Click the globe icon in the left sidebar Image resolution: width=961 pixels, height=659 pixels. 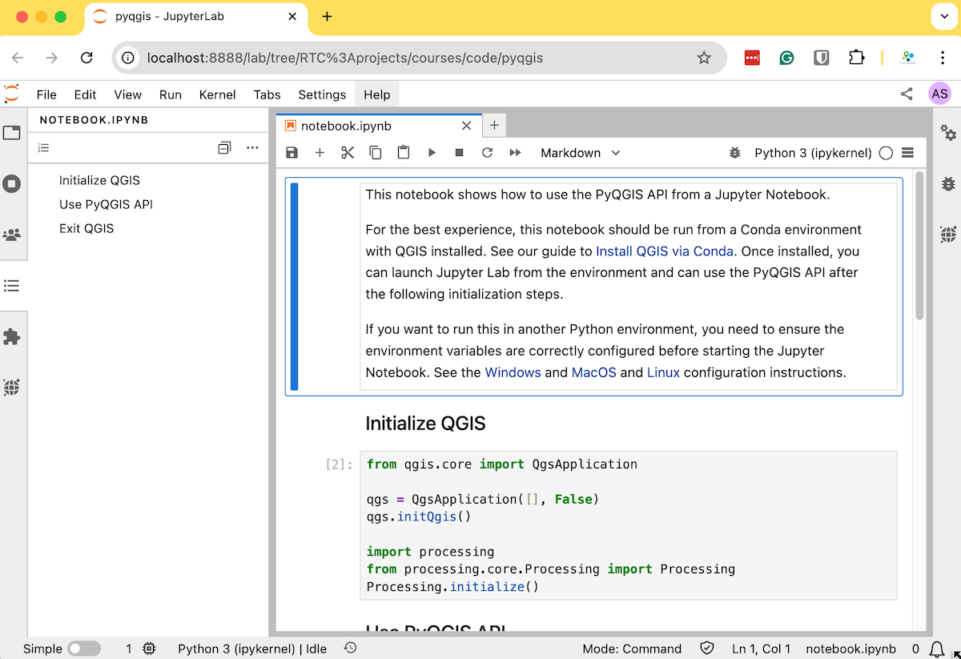pyautogui.click(x=12, y=388)
